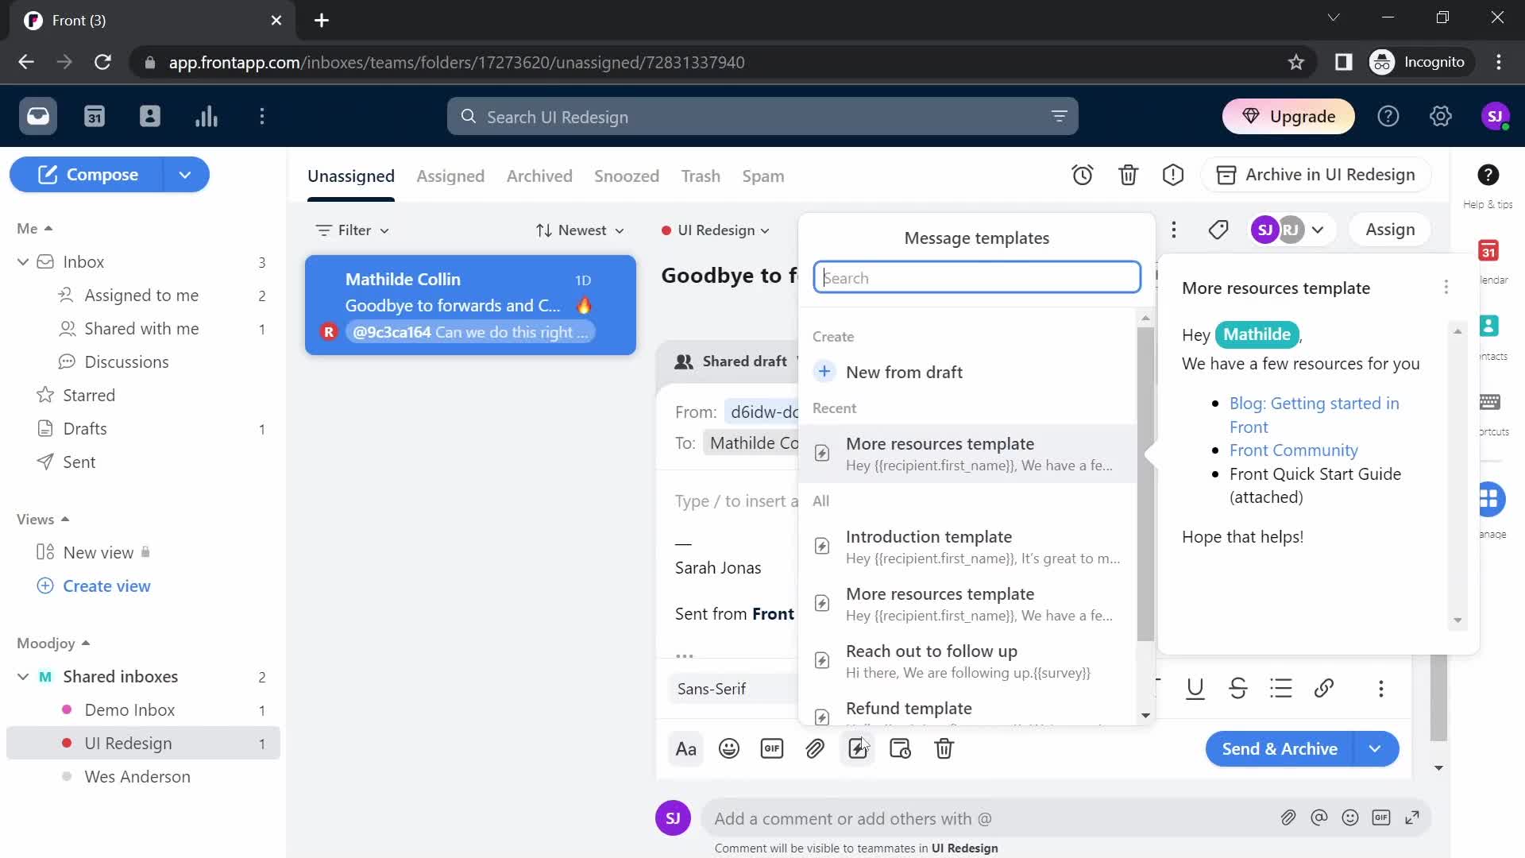The image size is (1525, 858).
Task: Insert an emoji in the draft
Action: click(729, 749)
